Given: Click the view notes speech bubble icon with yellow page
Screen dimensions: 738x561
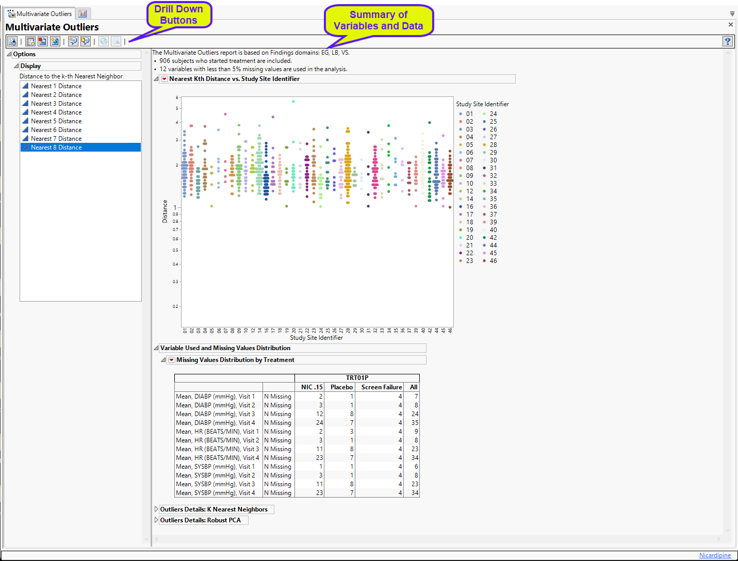Looking at the screenshot, I should (86, 41).
